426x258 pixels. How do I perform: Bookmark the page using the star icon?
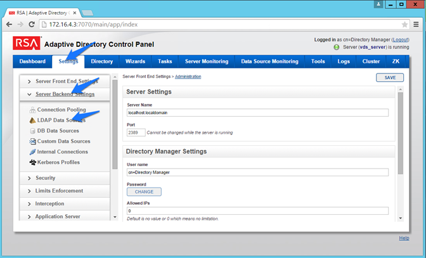point(404,25)
